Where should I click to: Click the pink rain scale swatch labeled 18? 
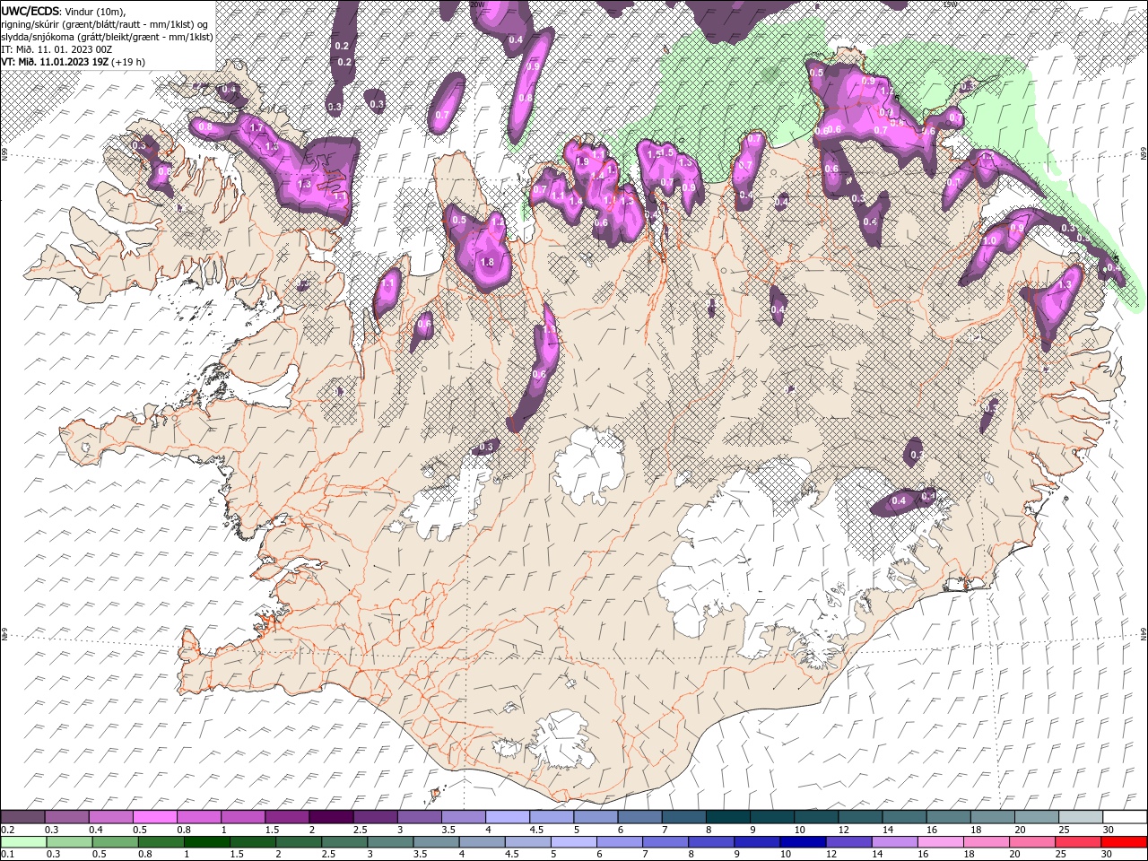click(987, 842)
